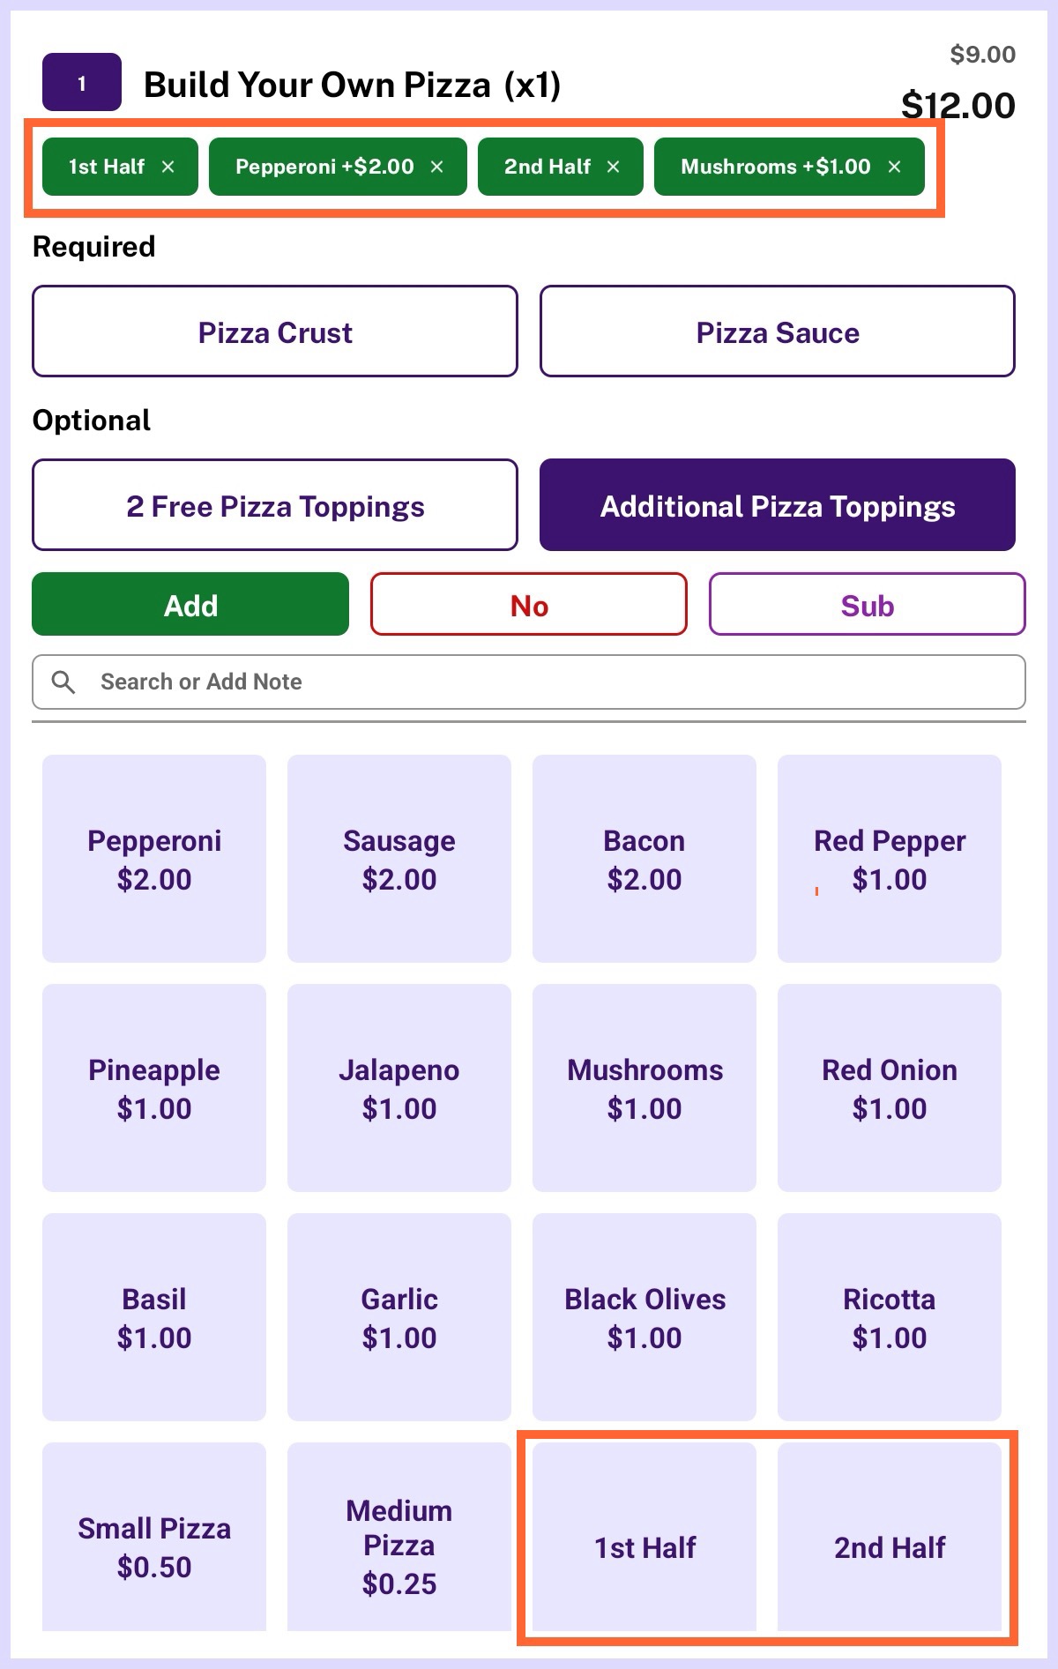Remove Pepperoni +$2.00 tag
Image resolution: width=1058 pixels, height=1669 pixels.
[x=436, y=167]
